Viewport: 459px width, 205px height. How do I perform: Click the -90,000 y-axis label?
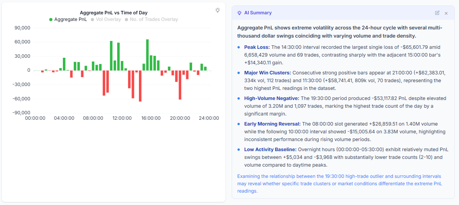[22, 113]
